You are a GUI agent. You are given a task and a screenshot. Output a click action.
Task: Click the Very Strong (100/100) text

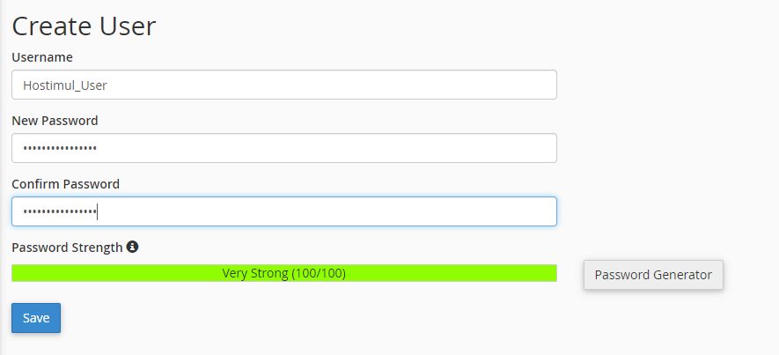pyautogui.click(x=283, y=273)
